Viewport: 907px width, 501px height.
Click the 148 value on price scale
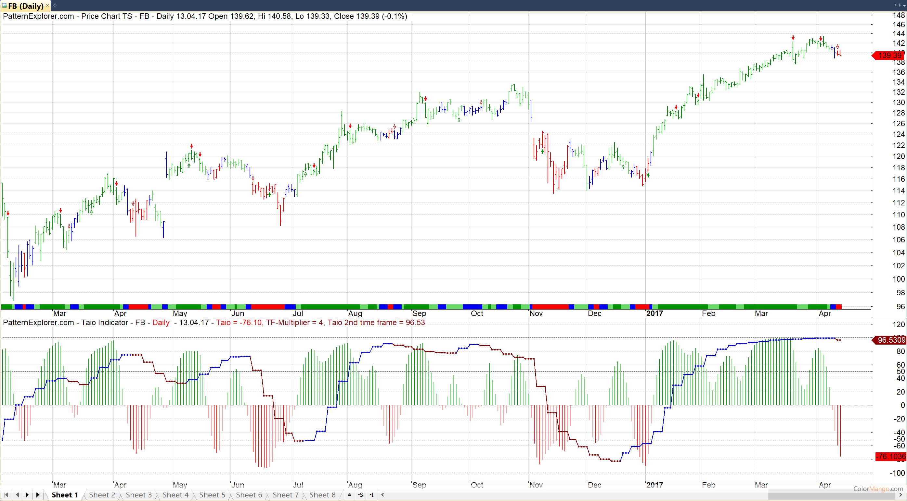pos(899,15)
